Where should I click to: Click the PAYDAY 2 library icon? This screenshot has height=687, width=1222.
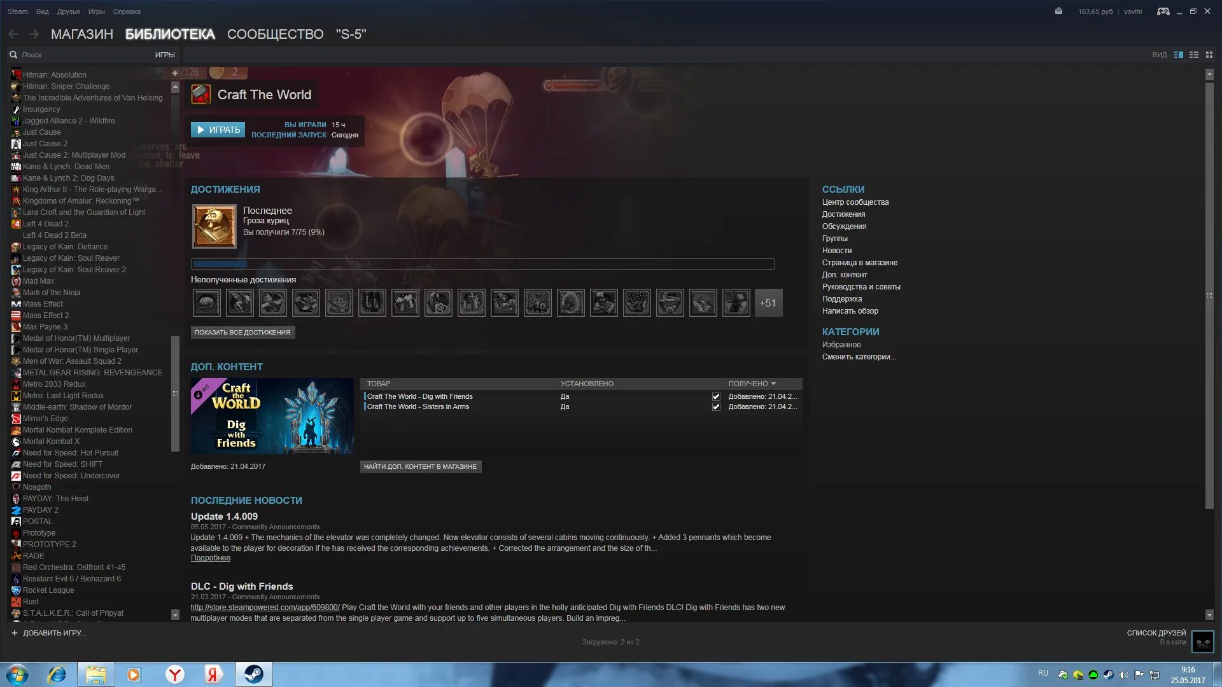tap(16, 510)
